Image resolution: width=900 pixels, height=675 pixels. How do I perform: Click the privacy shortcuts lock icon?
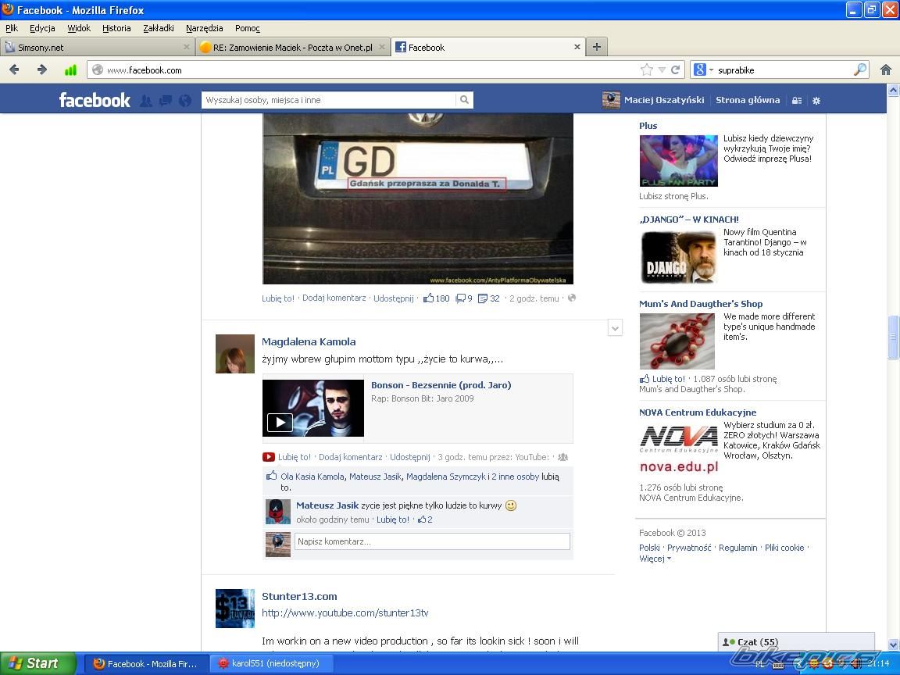point(797,101)
